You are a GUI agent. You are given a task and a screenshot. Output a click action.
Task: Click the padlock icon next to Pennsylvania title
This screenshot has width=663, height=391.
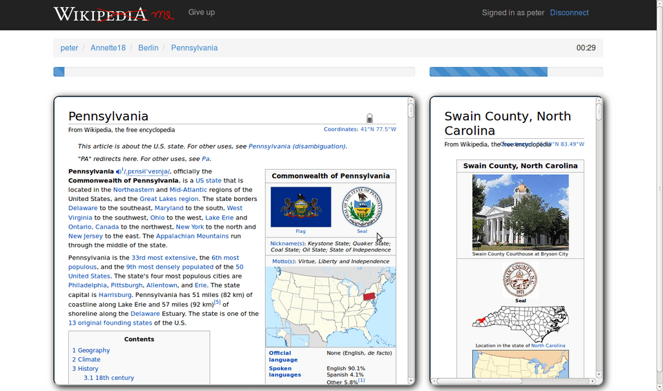(x=369, y=117)
